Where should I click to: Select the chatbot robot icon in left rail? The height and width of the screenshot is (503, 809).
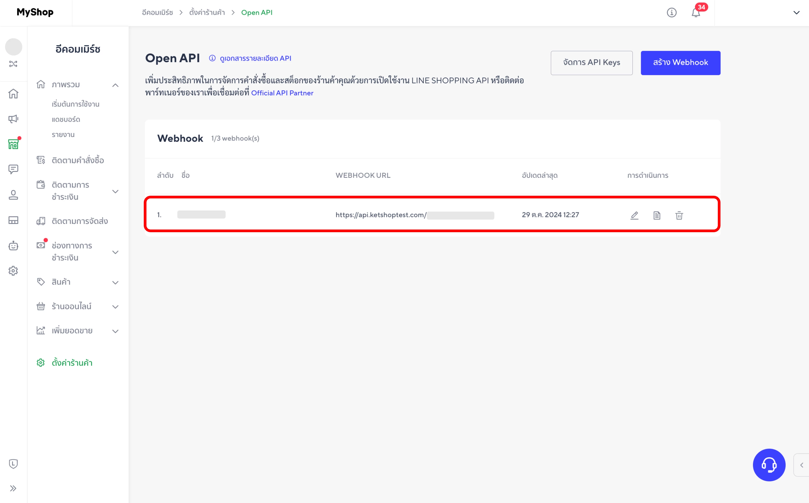coord(13,246)
